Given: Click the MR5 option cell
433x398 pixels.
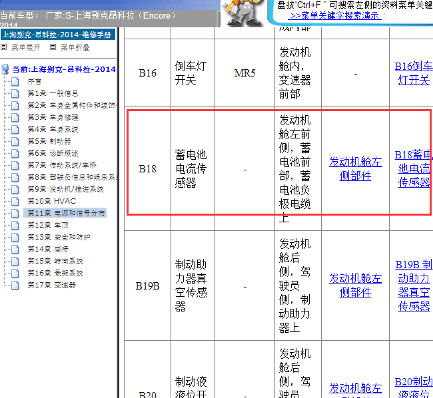Looking at the screenshot, I should pos(244,73).
